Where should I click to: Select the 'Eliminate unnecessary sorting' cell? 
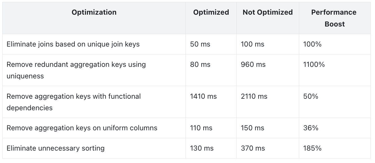coord(56,148)
